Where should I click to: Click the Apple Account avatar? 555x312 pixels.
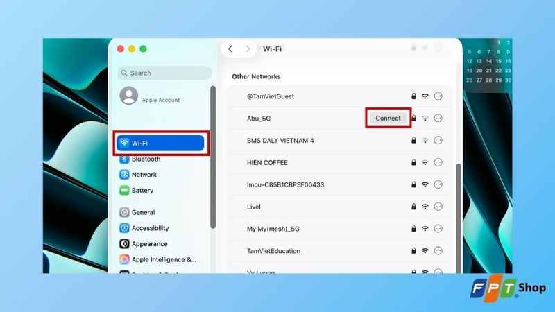click(129, 95)
